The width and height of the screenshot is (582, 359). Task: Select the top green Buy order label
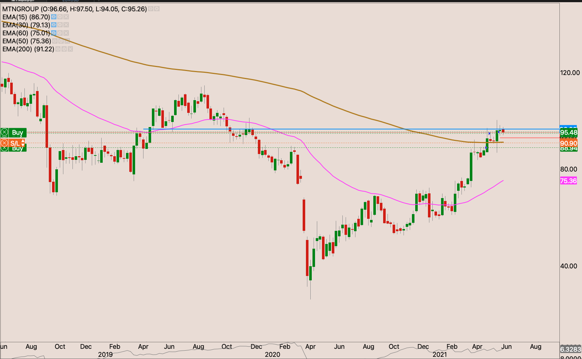[x=17, y=132]
